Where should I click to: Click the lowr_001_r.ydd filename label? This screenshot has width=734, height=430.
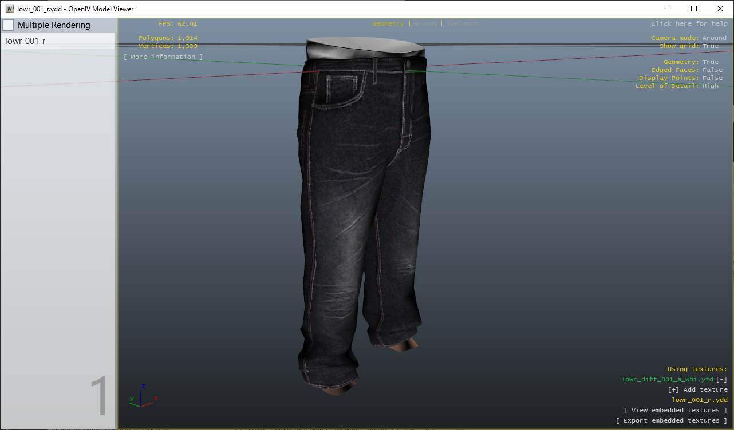pos(700,400)
